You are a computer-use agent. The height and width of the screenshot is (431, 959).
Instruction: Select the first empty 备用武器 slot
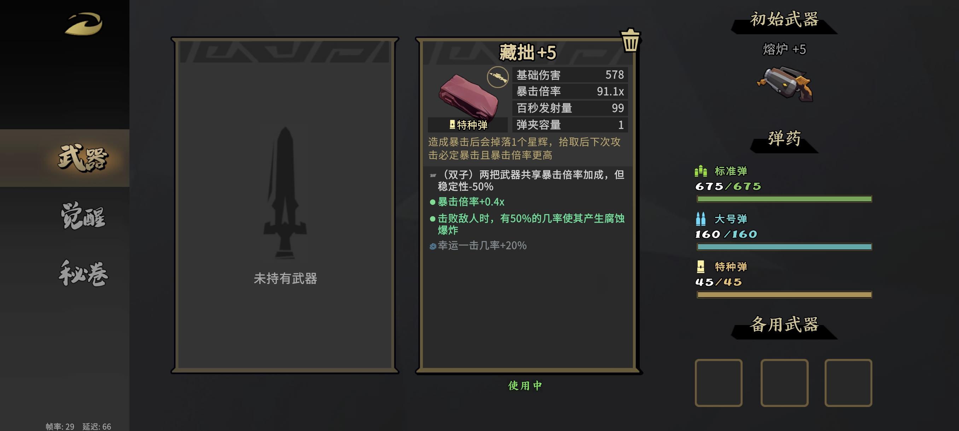(x=719, y=383)
